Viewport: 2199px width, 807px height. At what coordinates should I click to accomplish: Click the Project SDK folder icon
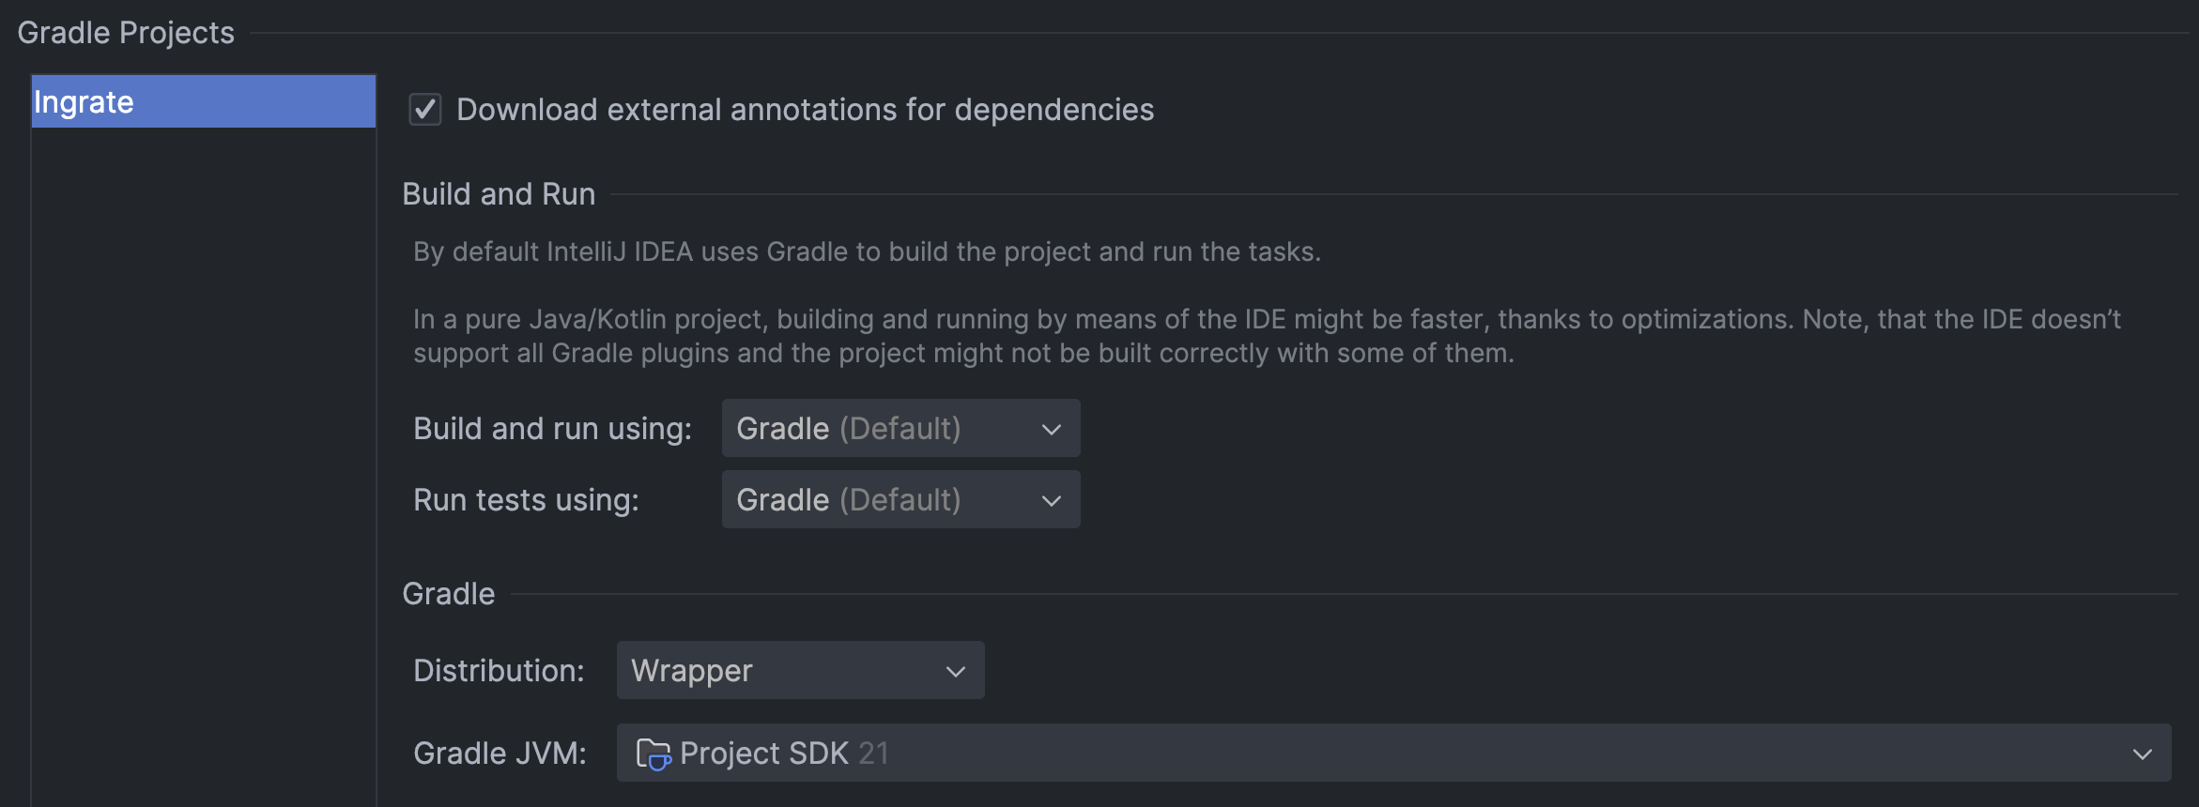tap(654, 754)
